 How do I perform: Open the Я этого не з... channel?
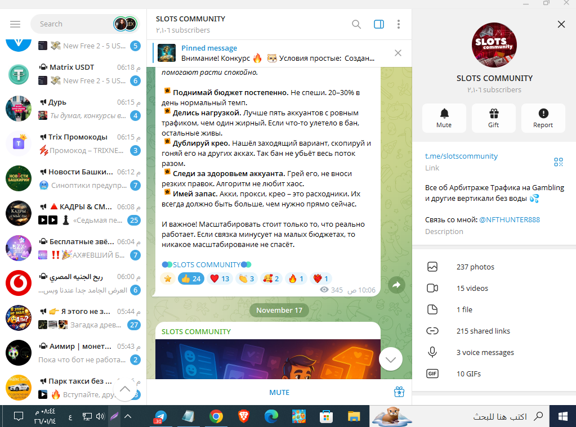point(73,318)
